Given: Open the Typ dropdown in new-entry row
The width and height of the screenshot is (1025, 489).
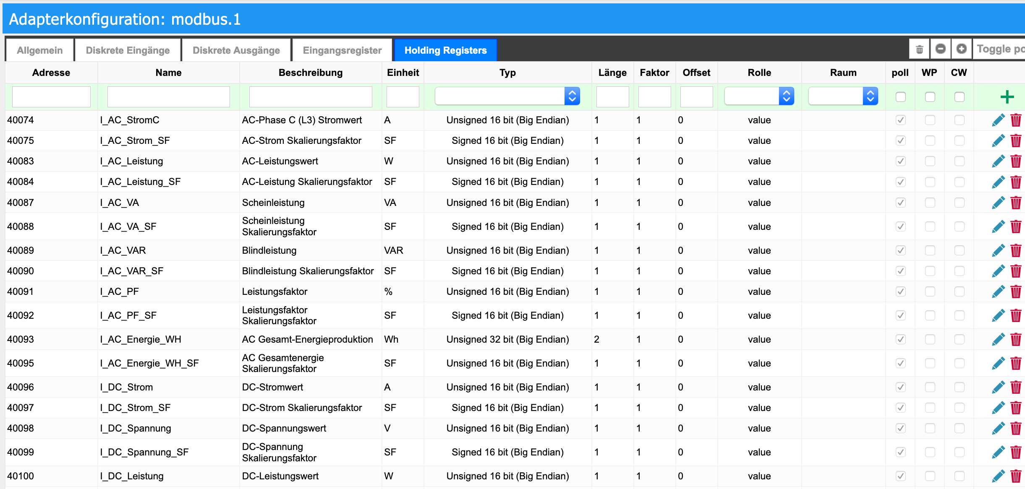Looking at the screenshot, I should click(x=507, y=96).
